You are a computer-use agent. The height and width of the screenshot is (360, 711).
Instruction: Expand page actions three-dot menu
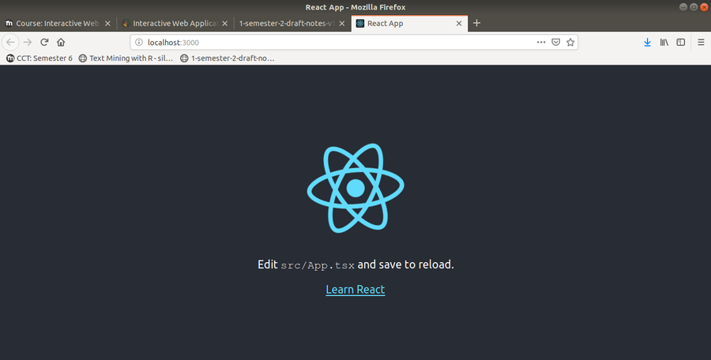click(540, 42)
